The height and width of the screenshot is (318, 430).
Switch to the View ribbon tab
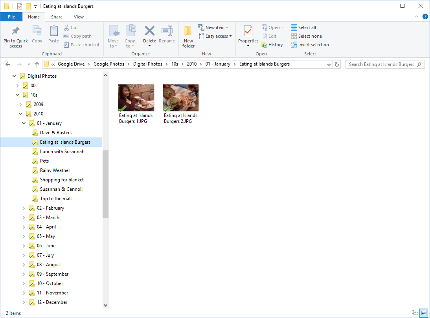pyautogui.click(x=79, y=17)
